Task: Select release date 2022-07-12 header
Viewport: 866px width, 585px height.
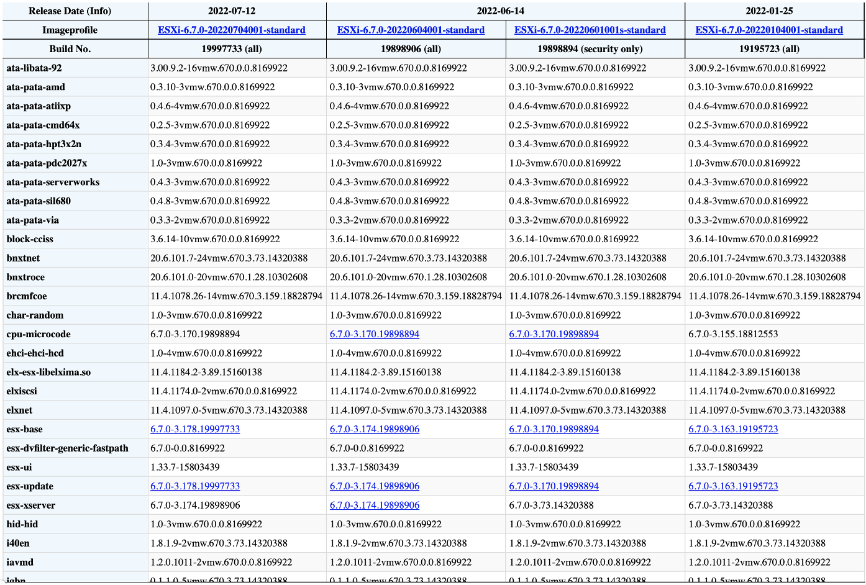Action: [x=237, y=11]
